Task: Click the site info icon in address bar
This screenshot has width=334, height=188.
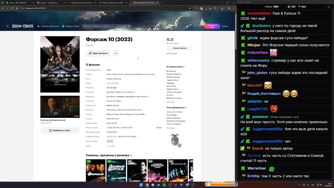Action: (x=22, y=8)
